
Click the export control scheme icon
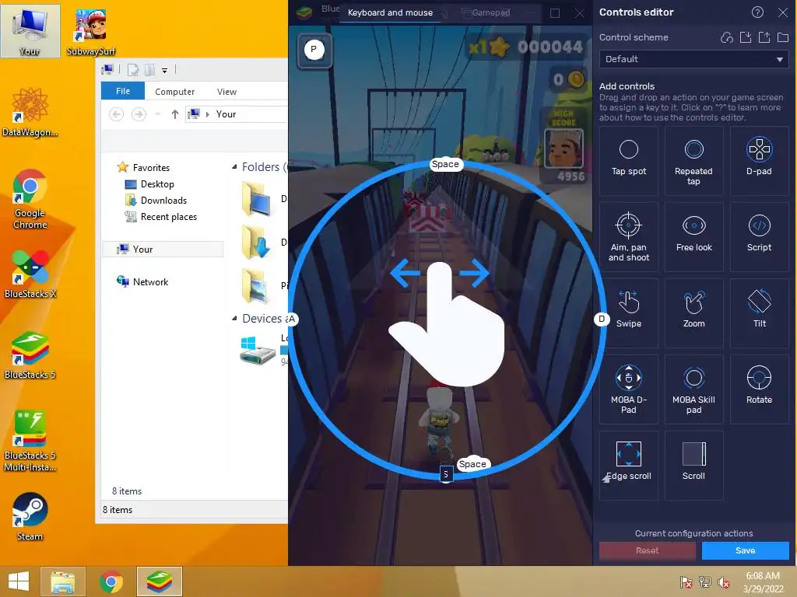pos(764,37)
